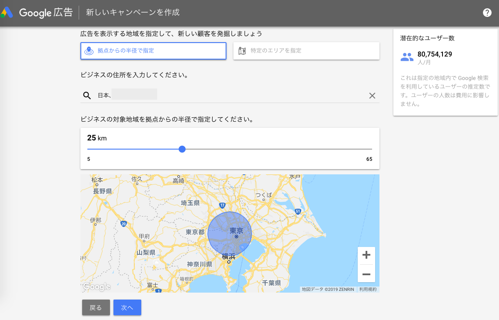499x320 pixels.
Task: Zoom in the map with plus
Action: [366, 255]
